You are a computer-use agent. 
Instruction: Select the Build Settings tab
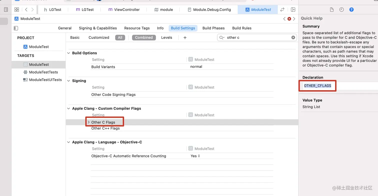[183, 28]
